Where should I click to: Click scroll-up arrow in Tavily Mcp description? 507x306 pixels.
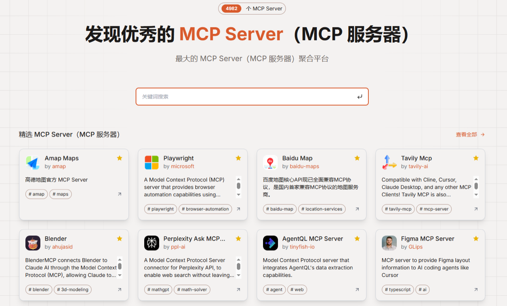[476, 179]
